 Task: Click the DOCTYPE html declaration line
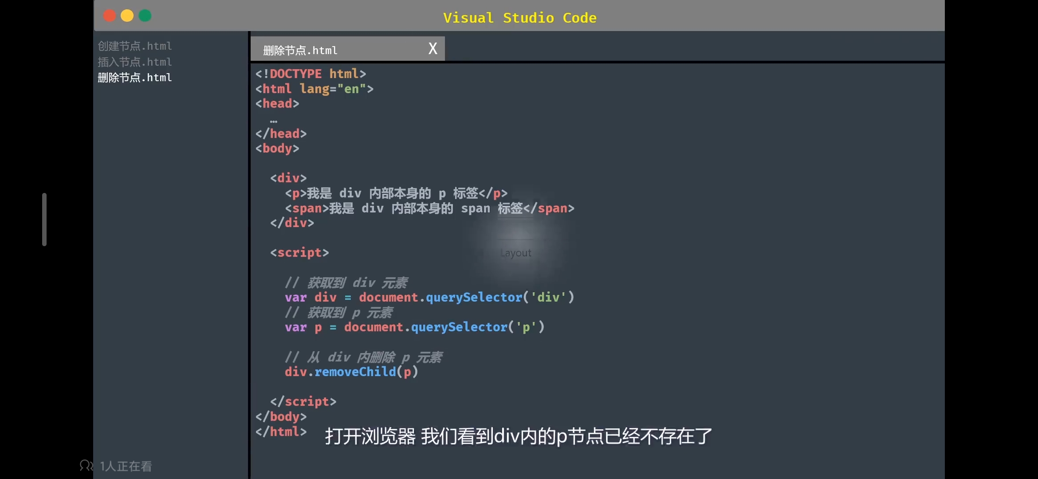tap(311, 74)
